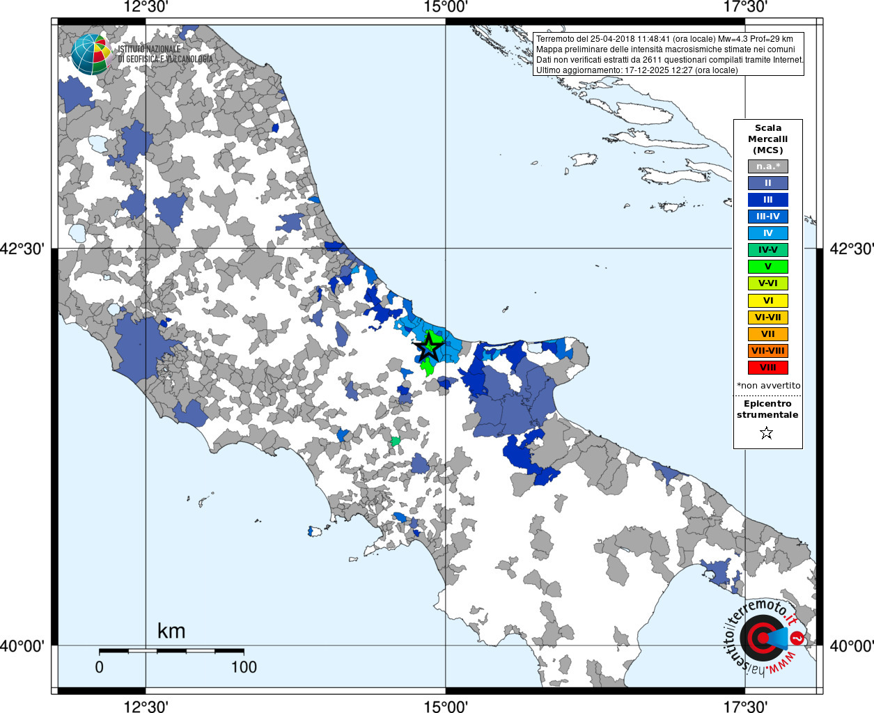The image size is (874, 713).
Task: Click the INGV globe logo
Action: [91, 54]
